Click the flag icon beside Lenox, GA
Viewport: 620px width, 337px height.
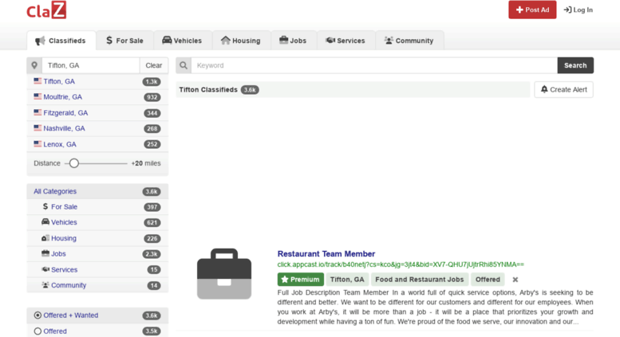click(x=38, y=144)
